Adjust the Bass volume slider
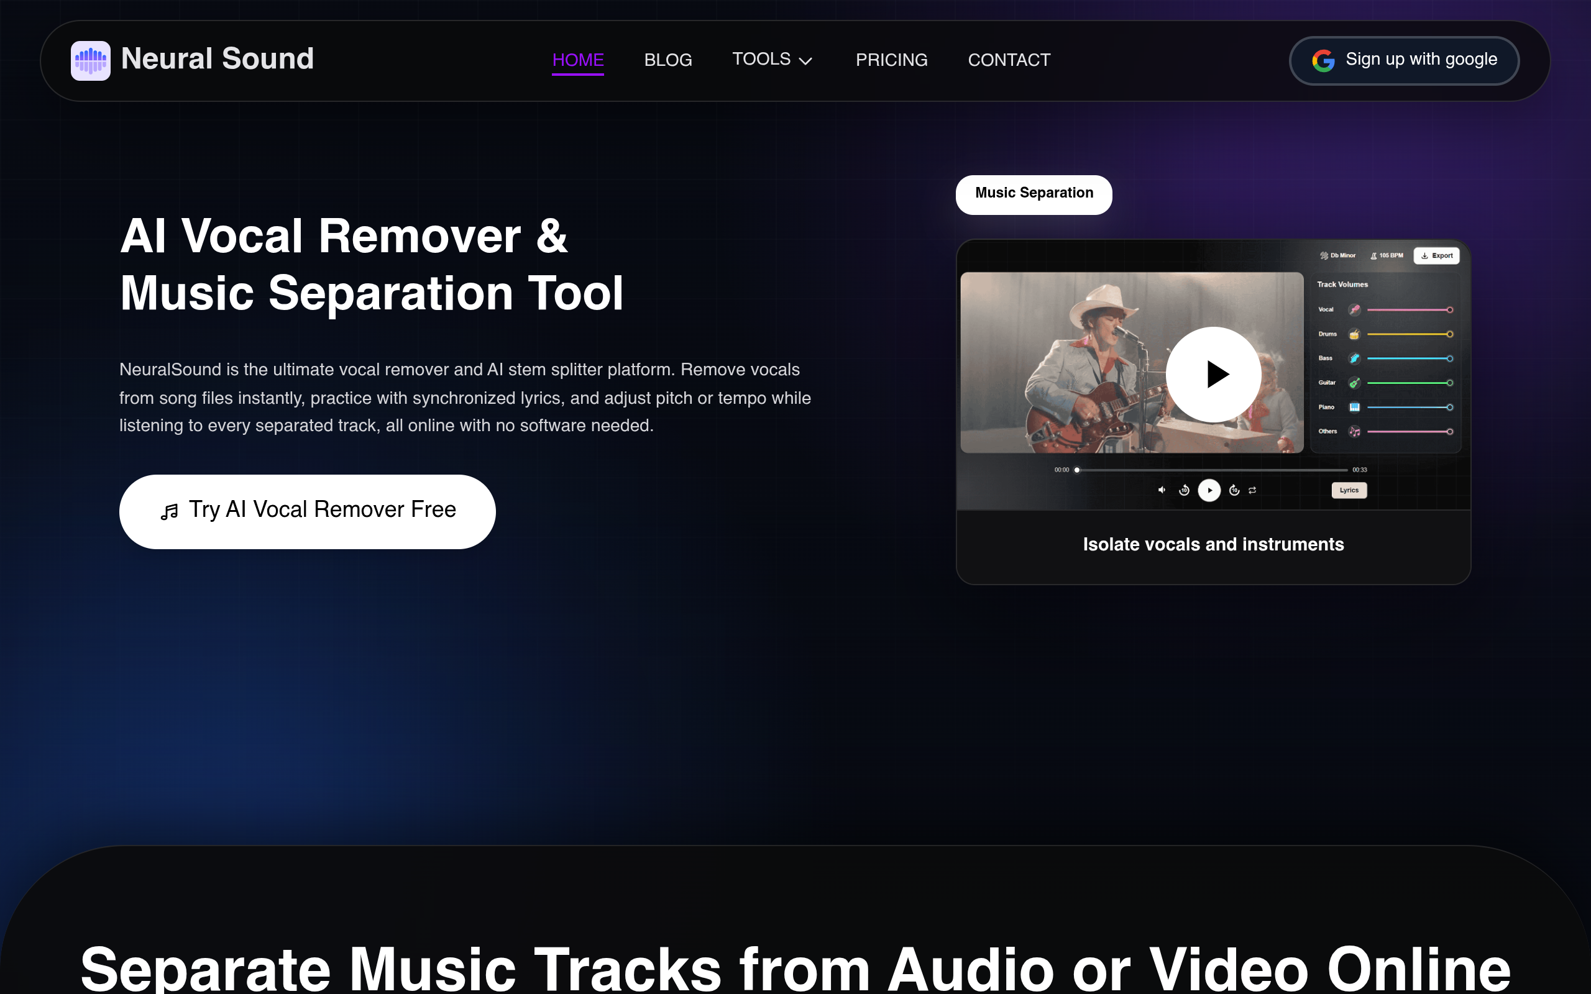The image size is (1591, 994). [1410, 358]
